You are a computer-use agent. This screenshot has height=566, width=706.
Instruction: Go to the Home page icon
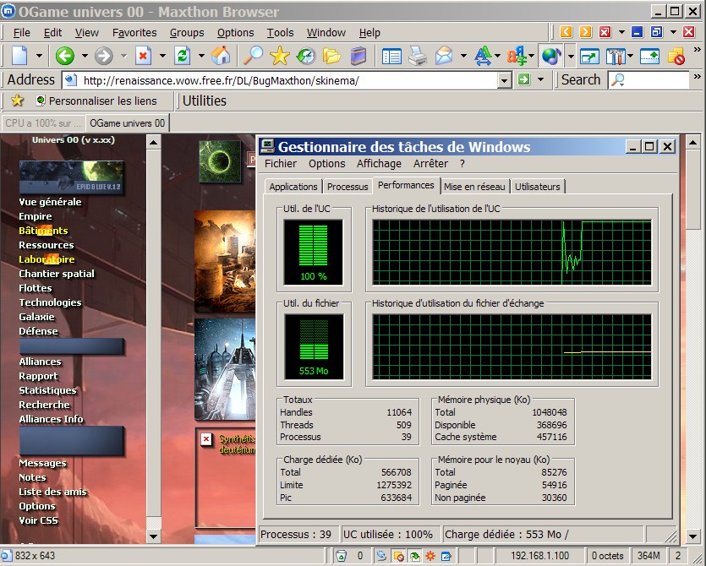tap(221, 57)
